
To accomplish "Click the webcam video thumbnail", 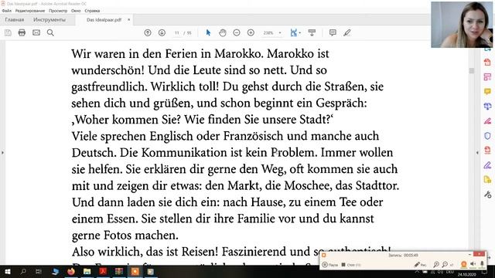I will click(x=462, y=25).
